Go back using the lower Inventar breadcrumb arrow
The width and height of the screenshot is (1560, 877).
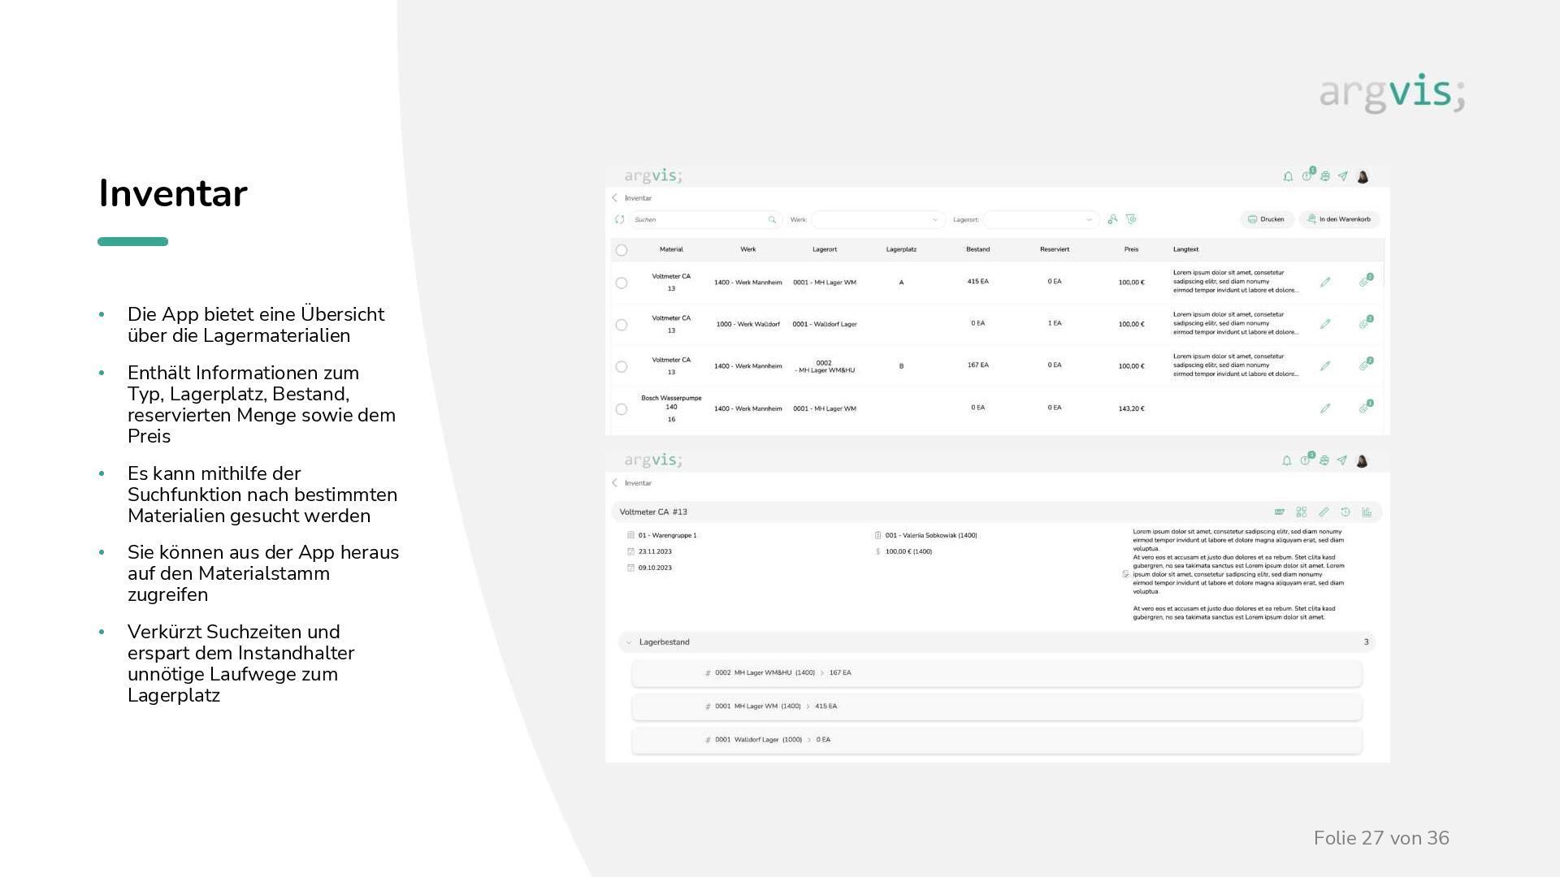(615, 483)
